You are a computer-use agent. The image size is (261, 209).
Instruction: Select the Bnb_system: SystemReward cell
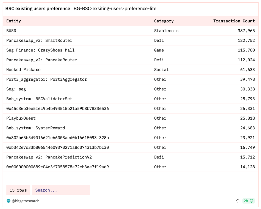(x=36, y=128)
